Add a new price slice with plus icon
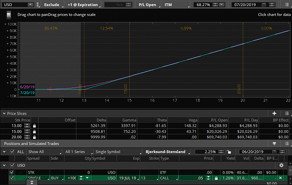The height and width of the screenshot is (185, 292). 274,113
